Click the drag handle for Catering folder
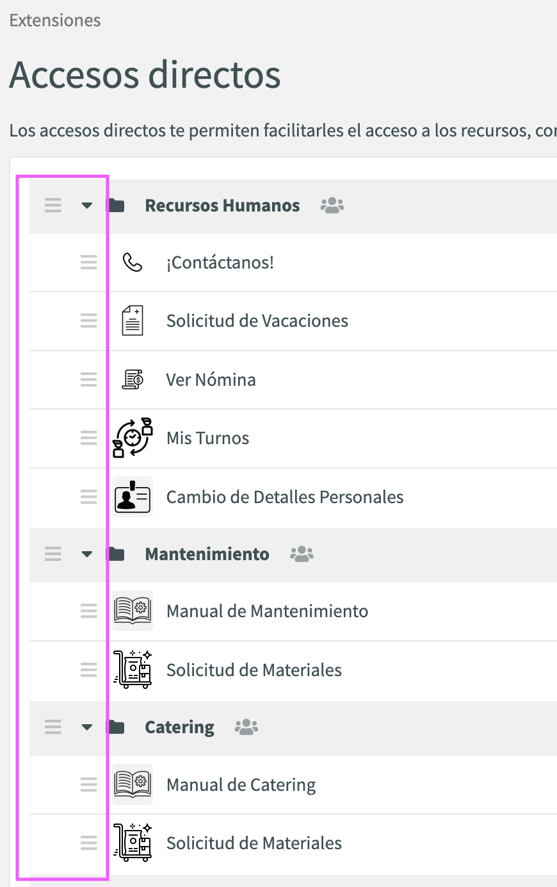Screen dimensions: 557x887 tap(53, 727)
